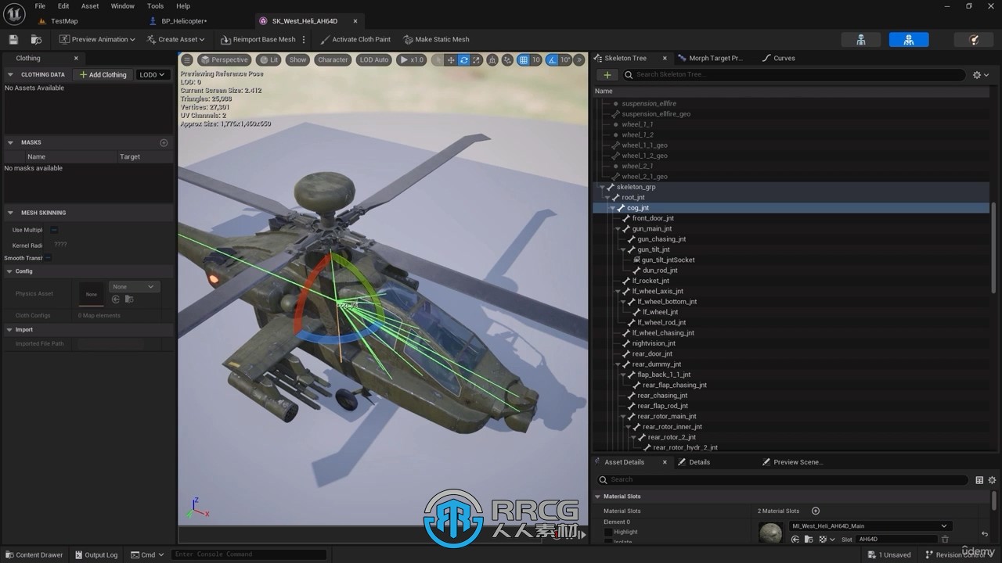Open Preview Animation dropdown
The height and width of the screenshot is (563, 1002).
coord(98,39)
